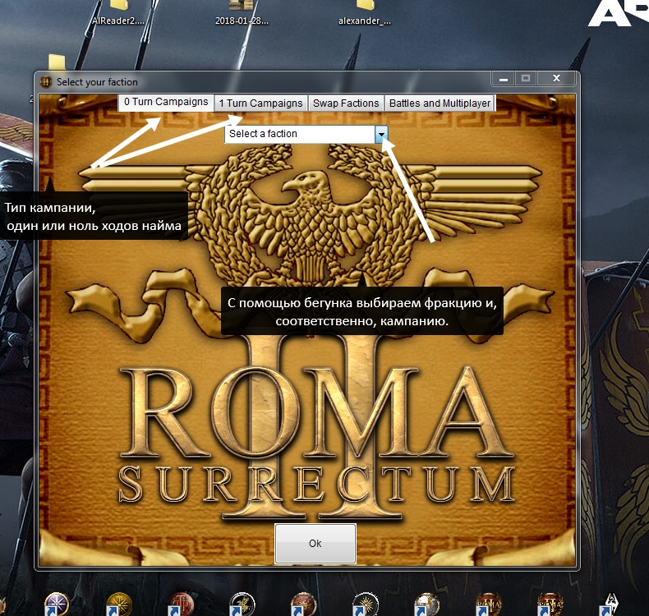The image size is (649, 616).
Task: Click the Select a faction combo box field
Action: pos(306,134)
